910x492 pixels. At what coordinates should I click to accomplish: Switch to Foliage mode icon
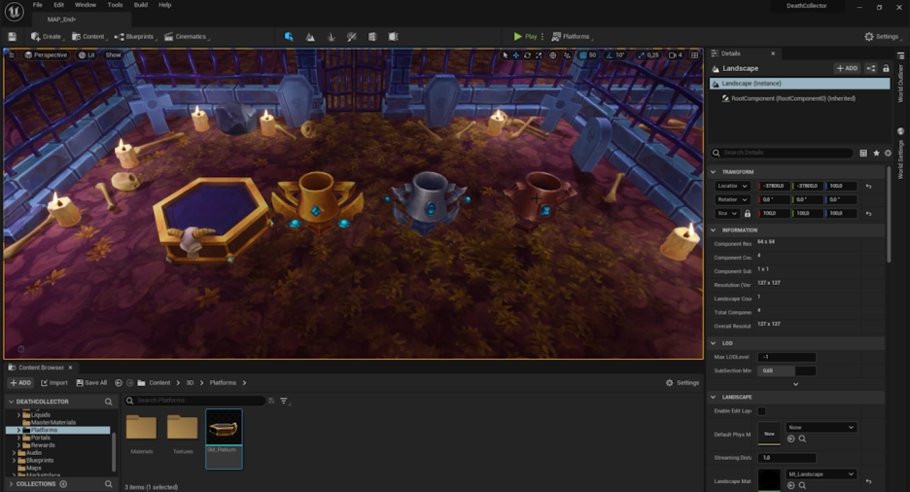(x=331, y=37)
